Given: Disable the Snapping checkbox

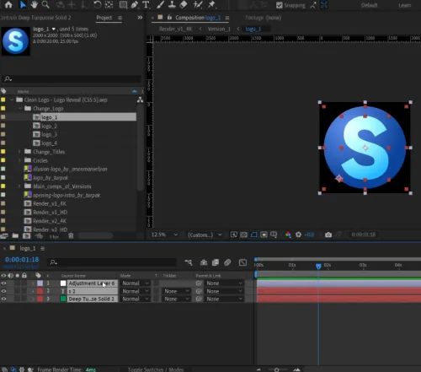Looking at the screenshot, I should [279, 5].
